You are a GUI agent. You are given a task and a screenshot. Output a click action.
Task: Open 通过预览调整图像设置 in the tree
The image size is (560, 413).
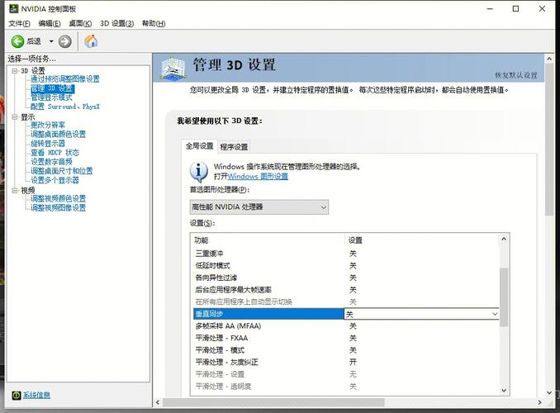65,79
